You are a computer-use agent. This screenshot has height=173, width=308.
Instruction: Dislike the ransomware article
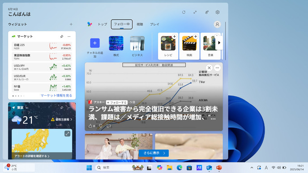point(101,126)
